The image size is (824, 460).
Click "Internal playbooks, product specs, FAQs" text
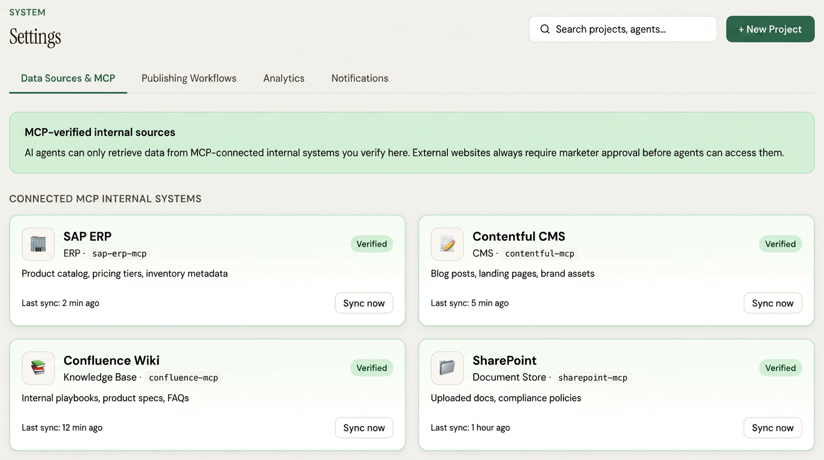coord(105,398)
